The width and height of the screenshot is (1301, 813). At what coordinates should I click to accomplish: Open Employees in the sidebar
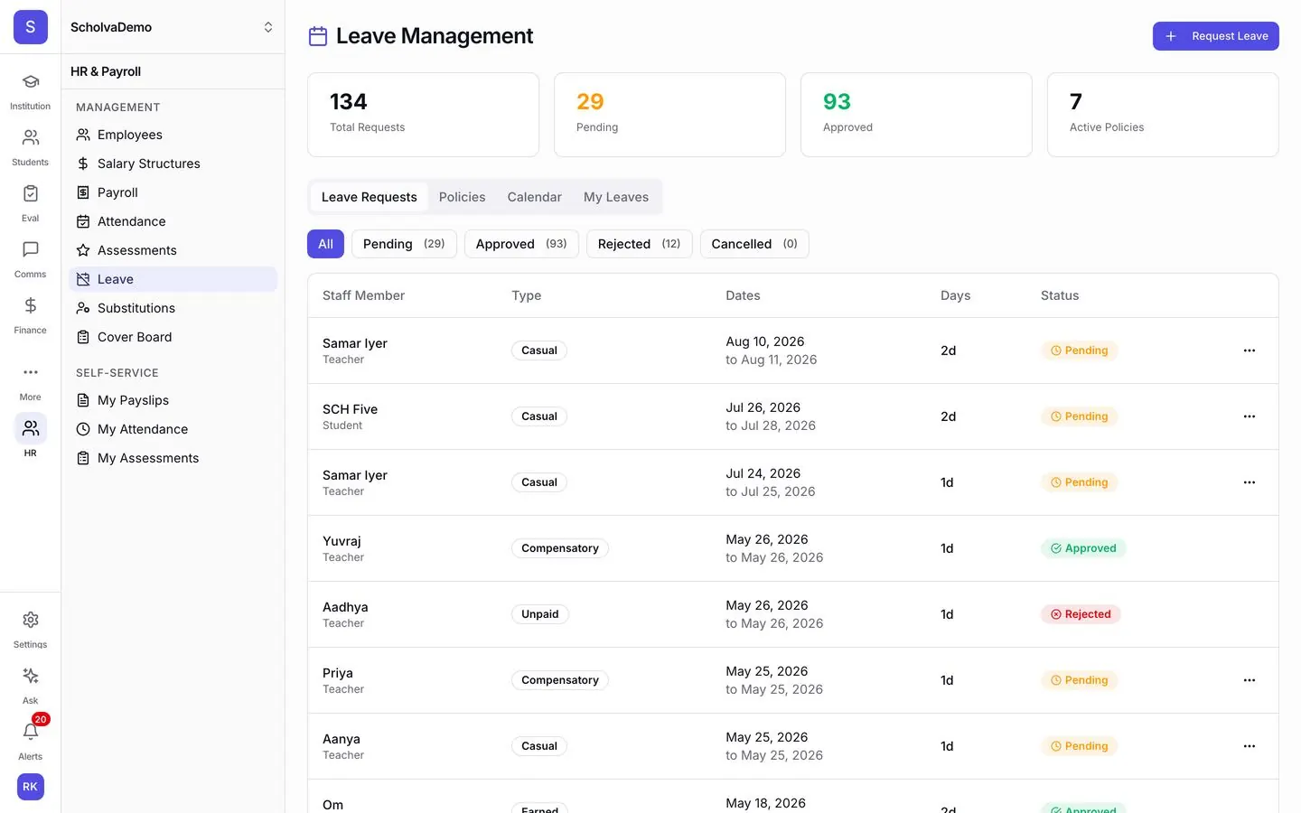point(173,135)
